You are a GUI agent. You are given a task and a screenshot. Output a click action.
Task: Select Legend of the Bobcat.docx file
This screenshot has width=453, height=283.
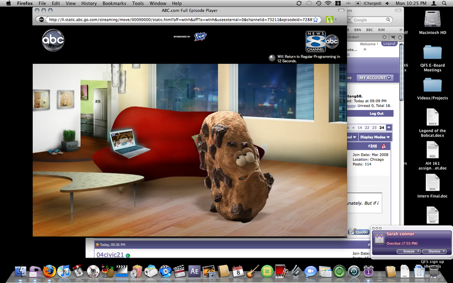coord(433,117)
